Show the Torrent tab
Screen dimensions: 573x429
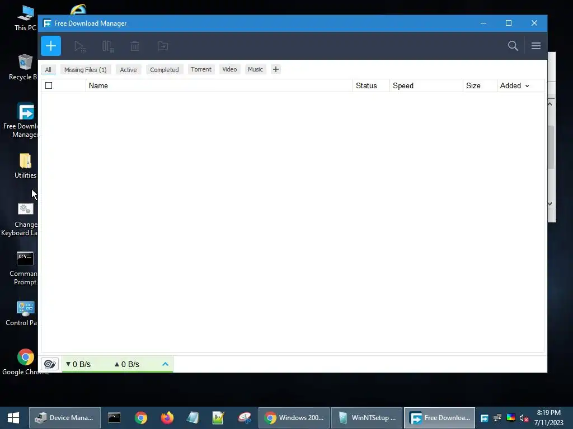point(201,69)
